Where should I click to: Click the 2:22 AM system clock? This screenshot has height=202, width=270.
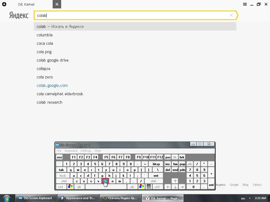(x=260, y=198)
